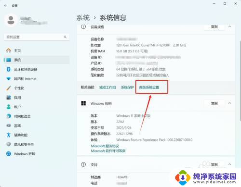
Task: Collapse the 支持 section chevron
Action: click(230, 164)
